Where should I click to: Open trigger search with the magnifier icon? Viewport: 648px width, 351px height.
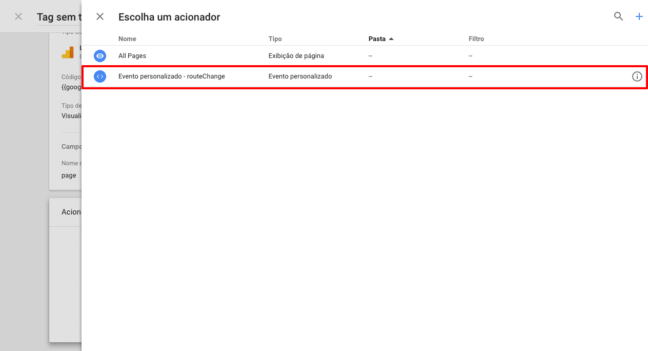click(x=618, y=16)
